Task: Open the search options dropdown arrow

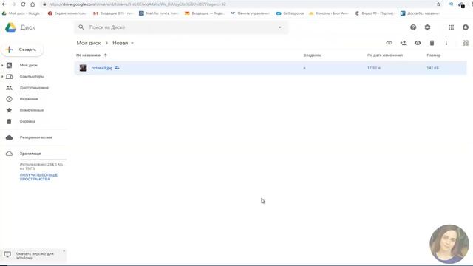Action: click(279, 27)
